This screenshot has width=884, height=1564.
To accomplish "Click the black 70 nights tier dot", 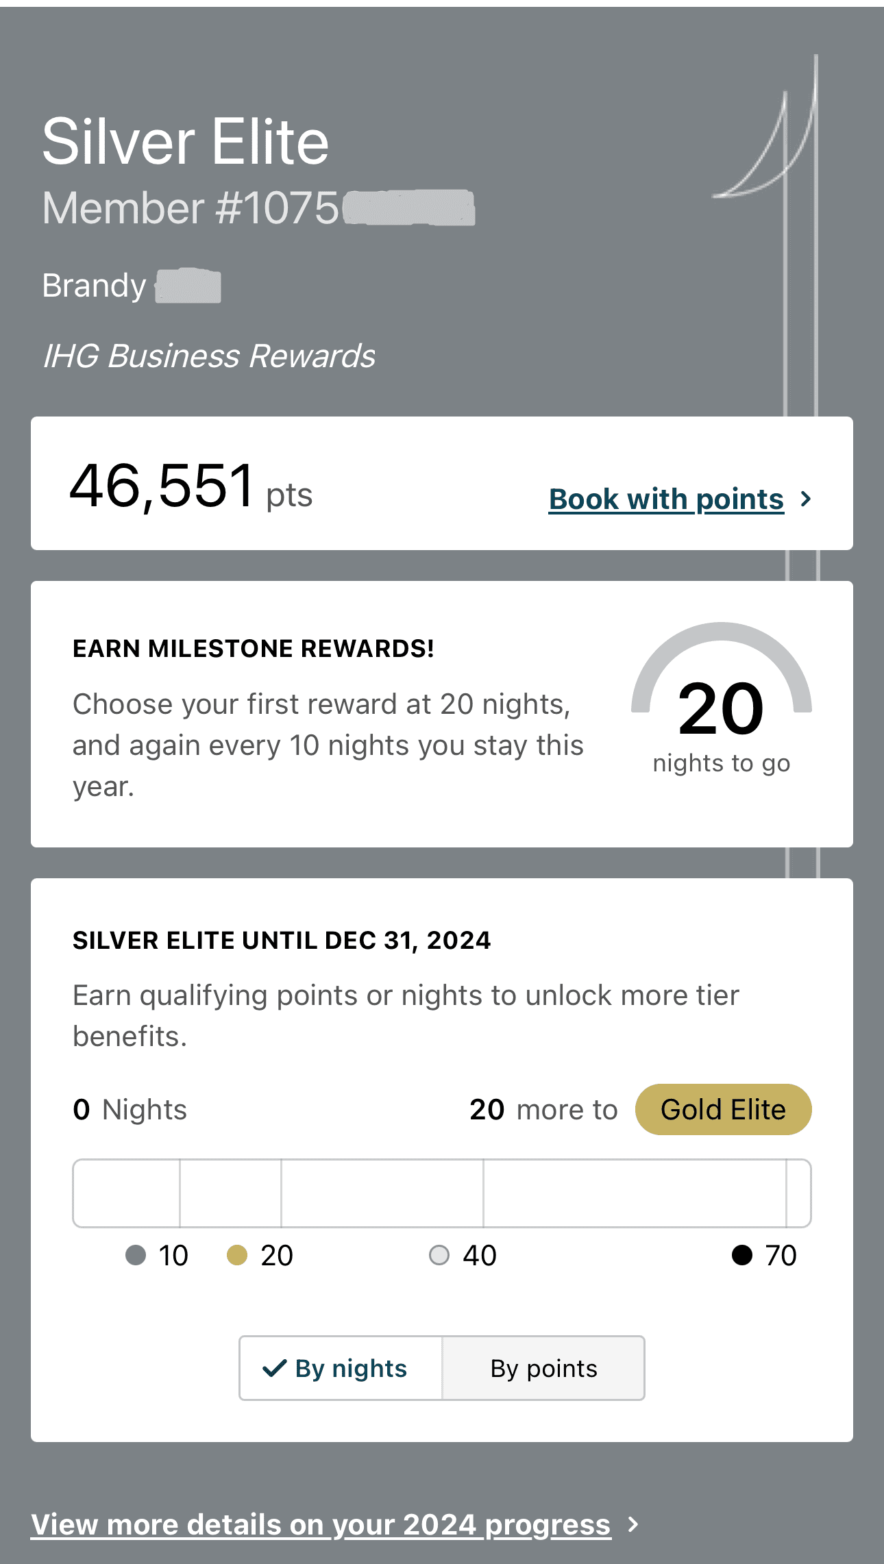I will (x=742, y=1255).
